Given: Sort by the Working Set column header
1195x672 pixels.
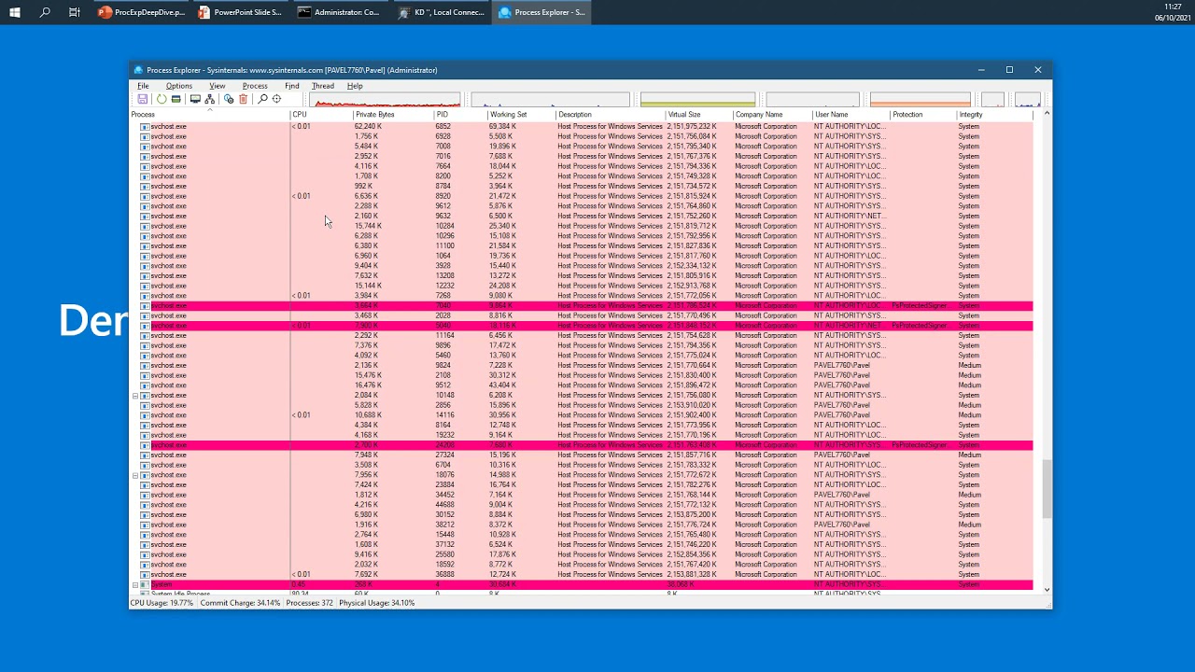Looking at the screenshot, I should coord(521,115).
